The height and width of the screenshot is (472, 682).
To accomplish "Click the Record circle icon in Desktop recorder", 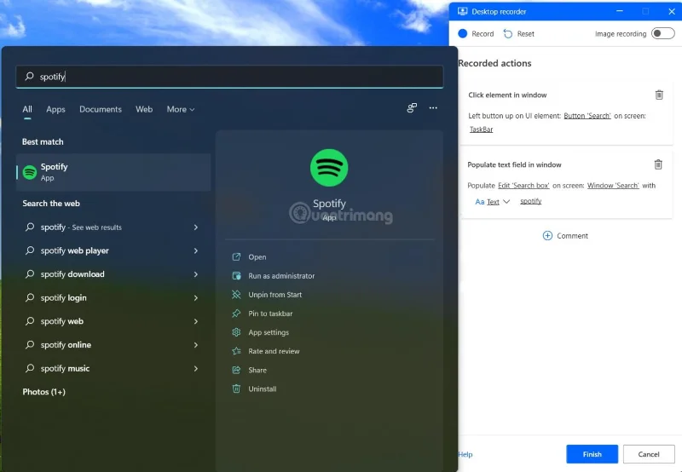I will coord(462,33).
